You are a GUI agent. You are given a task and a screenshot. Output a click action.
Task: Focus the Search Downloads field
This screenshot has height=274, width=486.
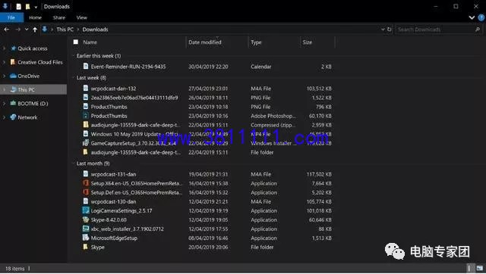click(435, 30)
